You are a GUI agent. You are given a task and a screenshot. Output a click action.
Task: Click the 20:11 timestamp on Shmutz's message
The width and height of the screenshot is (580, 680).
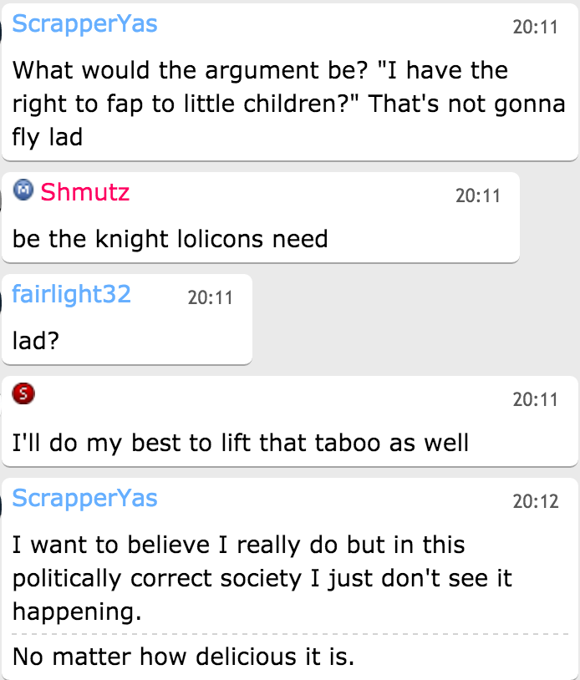pyautogui.click(x=477, y=195)
